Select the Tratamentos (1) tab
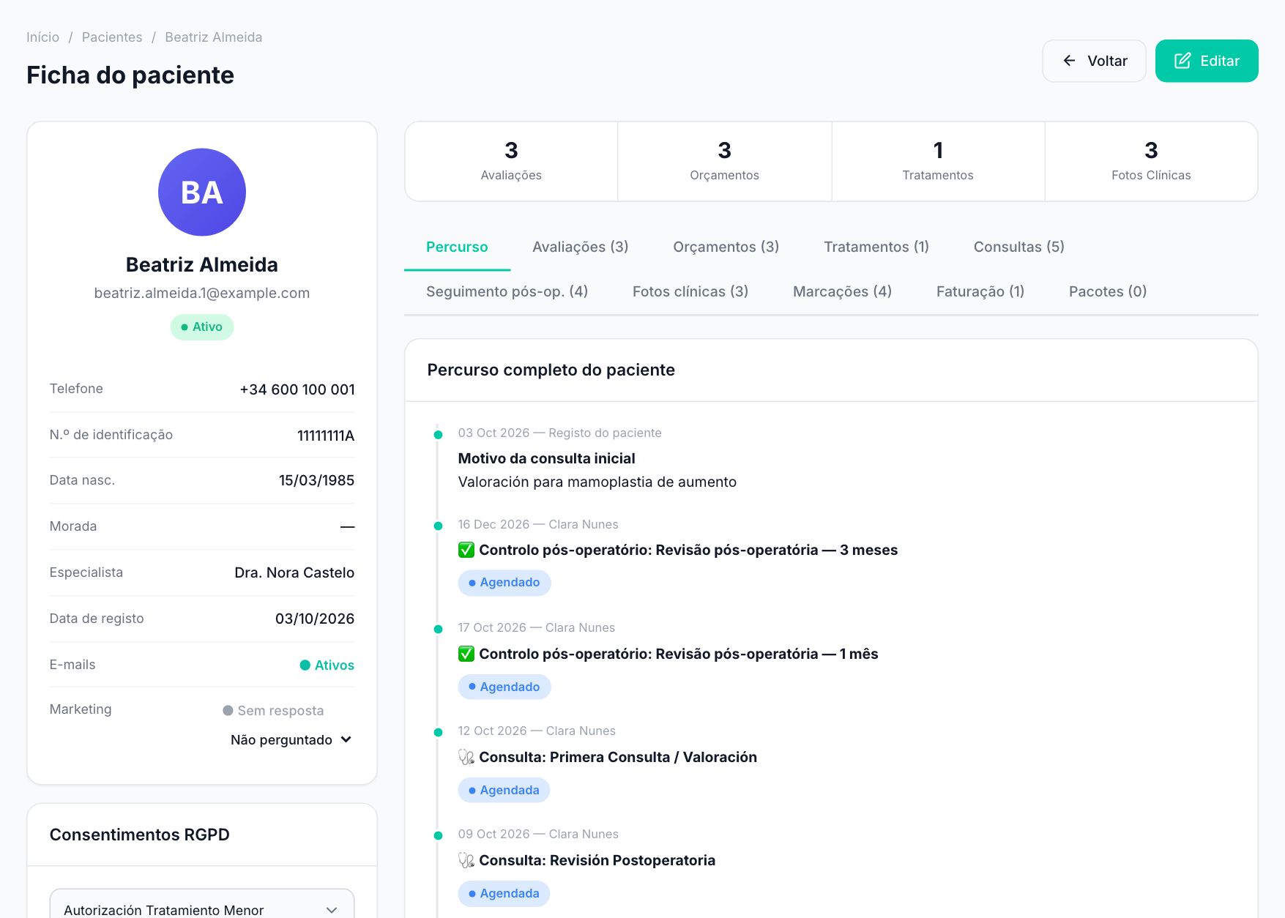1285x918 pixels. point(876,247)
